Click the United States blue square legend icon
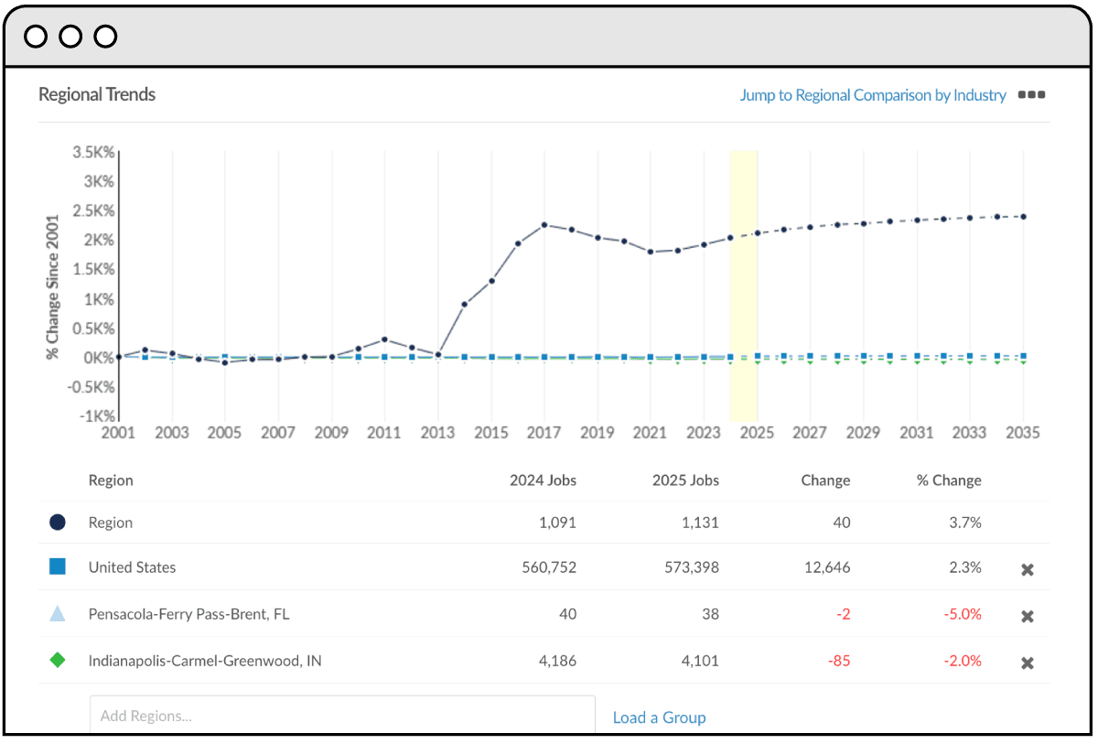1098x744 pixels. tap(56, 566)
